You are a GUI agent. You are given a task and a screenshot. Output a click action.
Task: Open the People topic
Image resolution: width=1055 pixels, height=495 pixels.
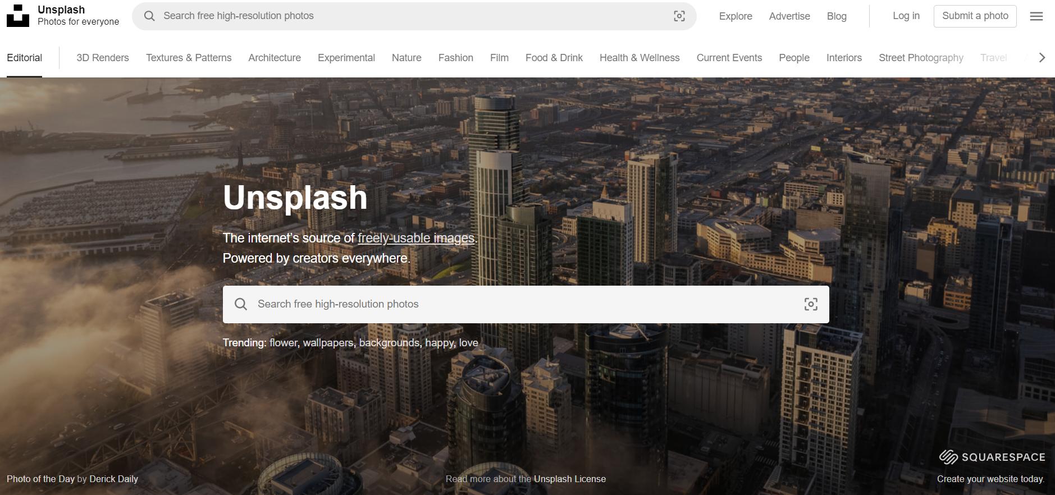click(x=794, y=58)
